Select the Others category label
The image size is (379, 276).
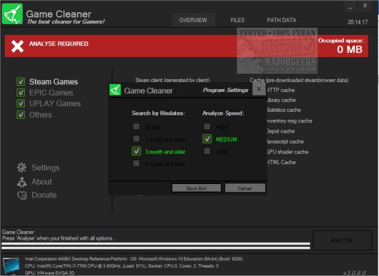coord(40,115)
